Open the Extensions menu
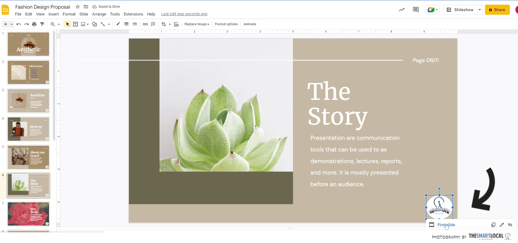Image resolution: width=518 pixels, height=243 pixels. click(133, 14)
